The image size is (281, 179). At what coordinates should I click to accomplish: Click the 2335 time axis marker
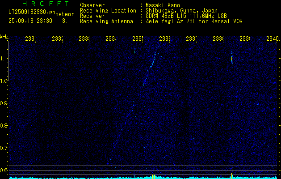click(138, 39)
